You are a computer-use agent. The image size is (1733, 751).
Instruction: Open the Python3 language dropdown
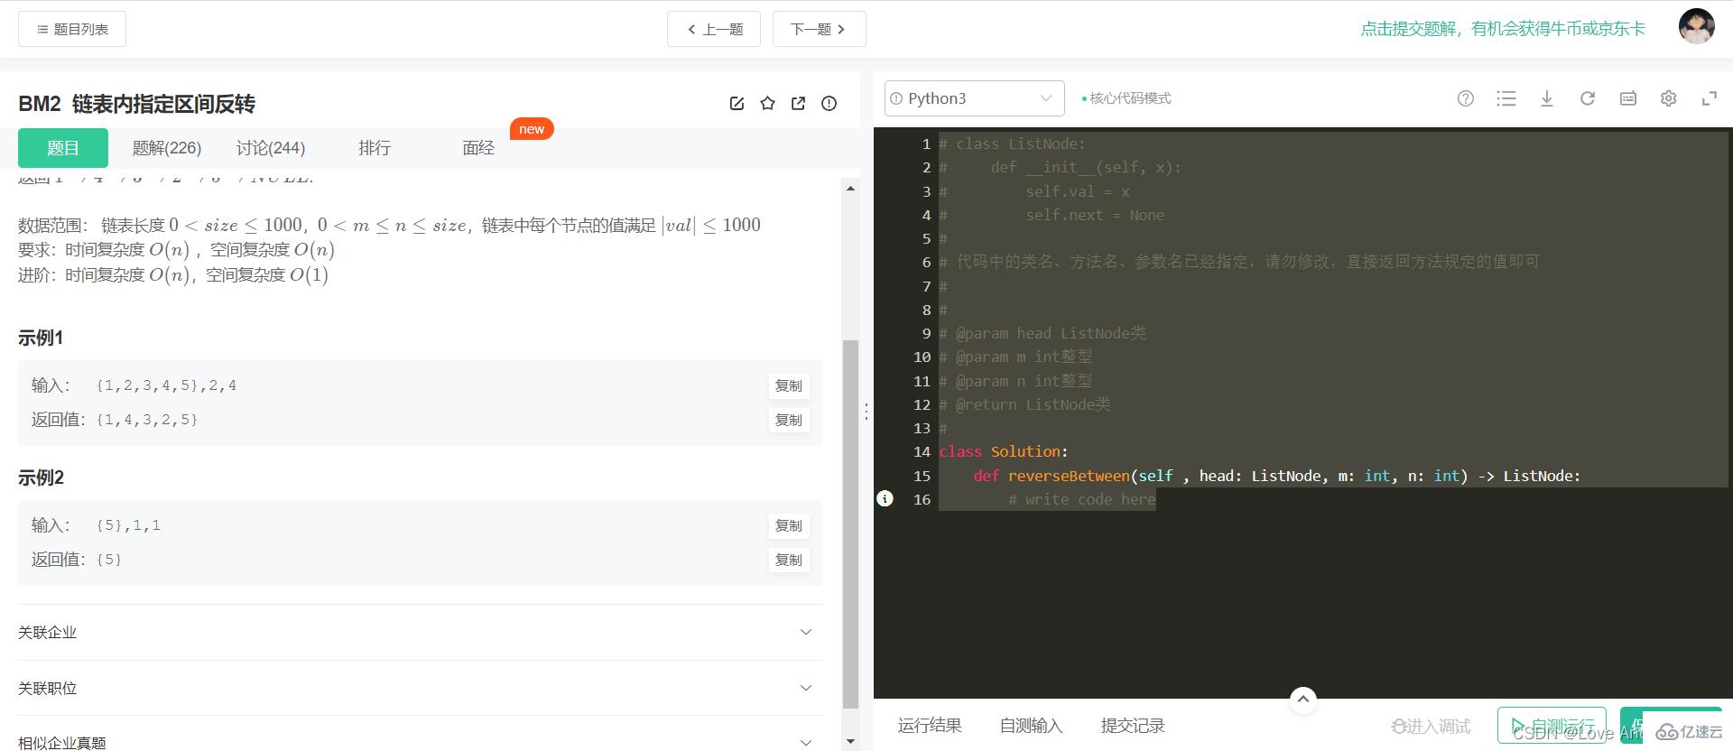tap(975, 98)
